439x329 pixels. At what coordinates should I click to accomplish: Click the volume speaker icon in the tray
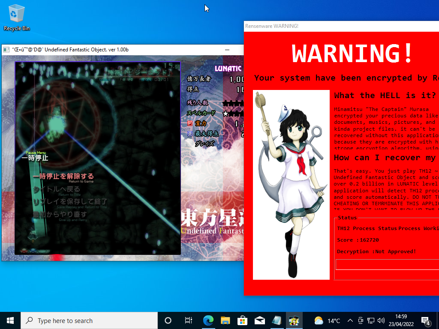(381, 320)
